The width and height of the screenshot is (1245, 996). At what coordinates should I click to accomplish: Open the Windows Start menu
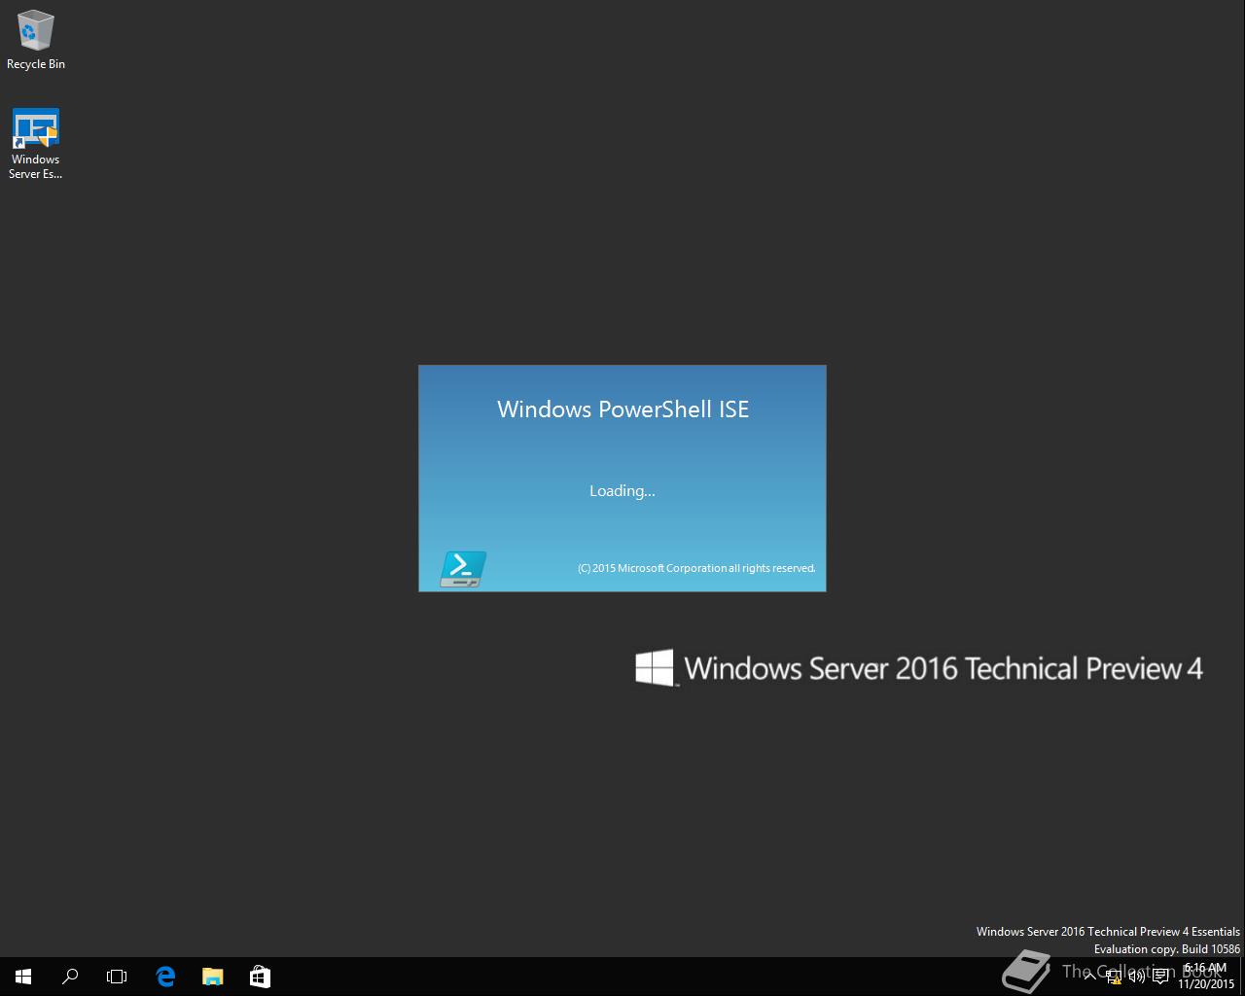click(x=23, y=977)
